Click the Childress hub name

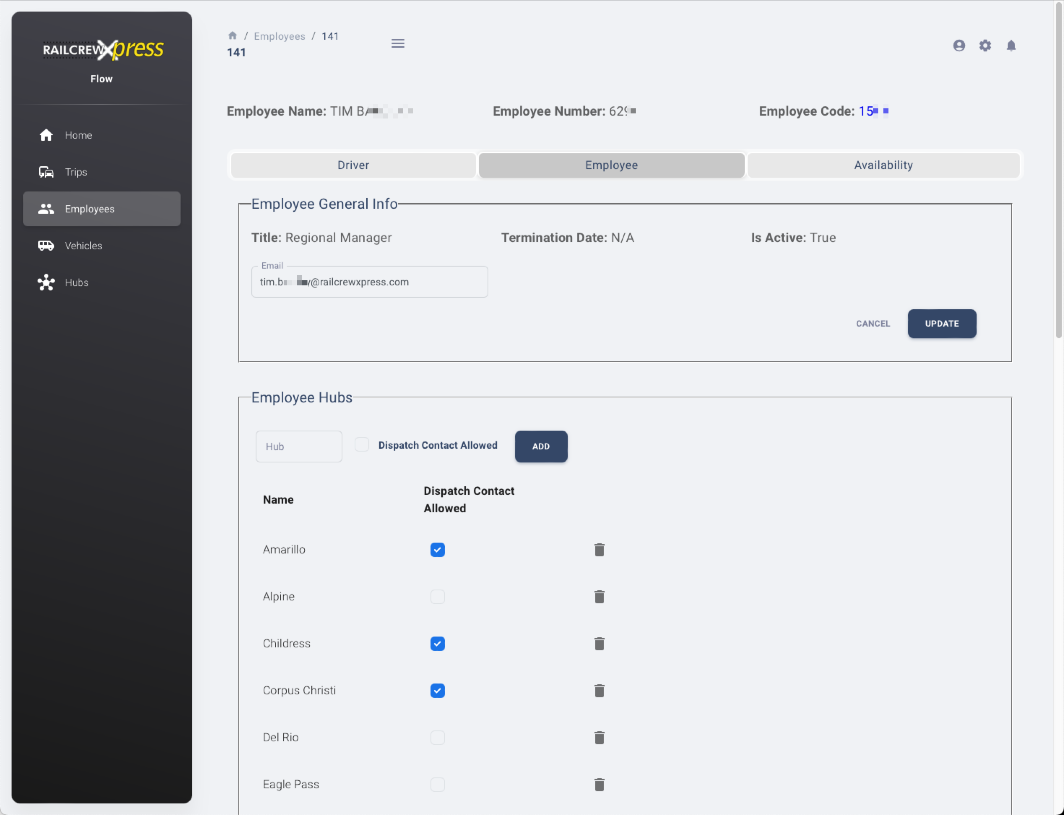(287, 644)
